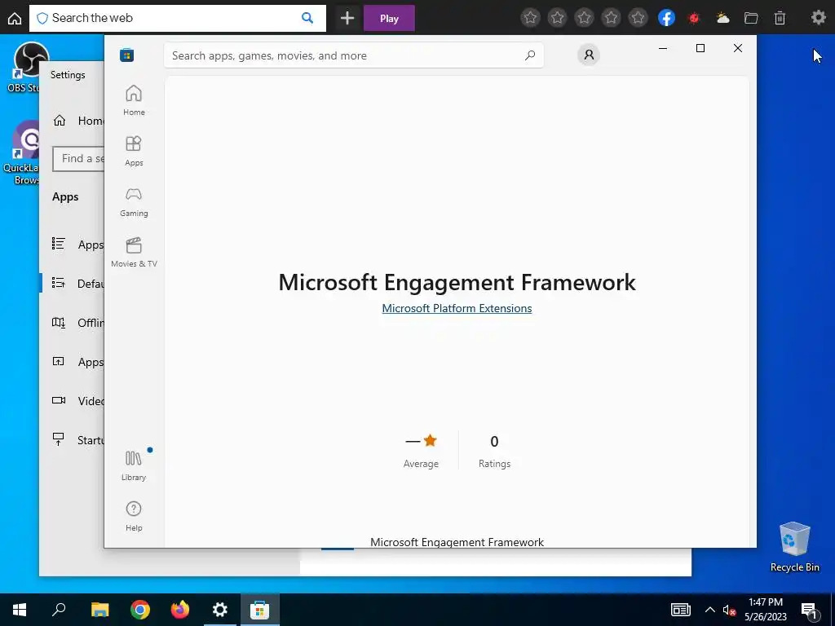The height and width of the screenshot is (626, 835).
Task: Open OBS Studio desktop shortcut
Action: pos(25,68)
